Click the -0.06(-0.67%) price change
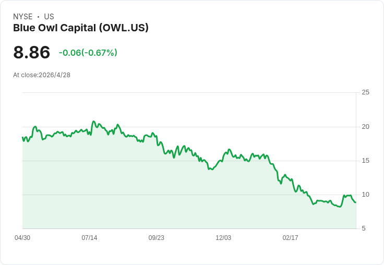 pos(88,53)
